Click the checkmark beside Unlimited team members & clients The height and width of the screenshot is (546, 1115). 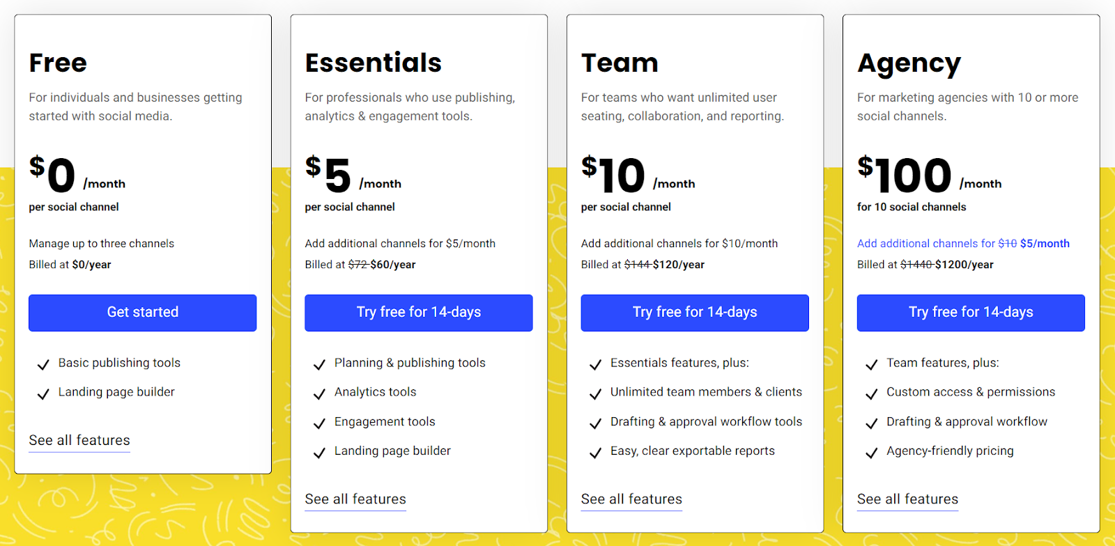595,393
